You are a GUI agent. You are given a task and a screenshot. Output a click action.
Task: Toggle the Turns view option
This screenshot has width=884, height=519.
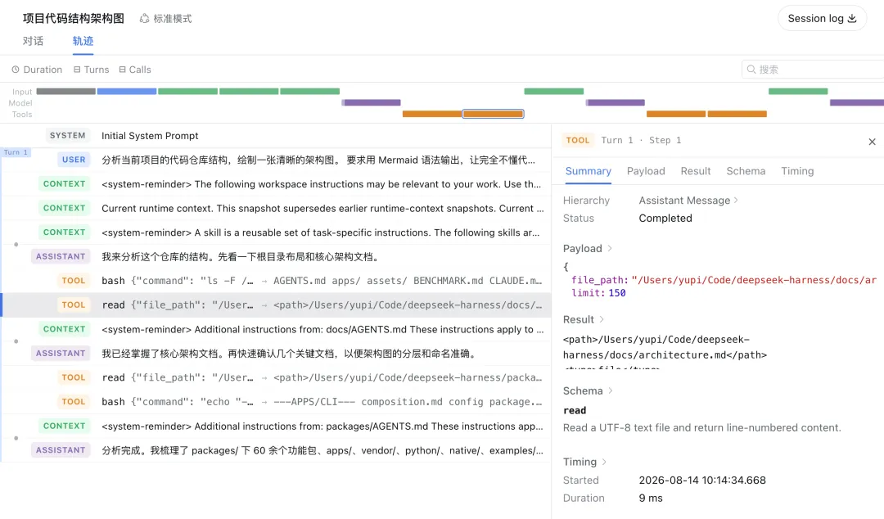(x=92, y=70)
